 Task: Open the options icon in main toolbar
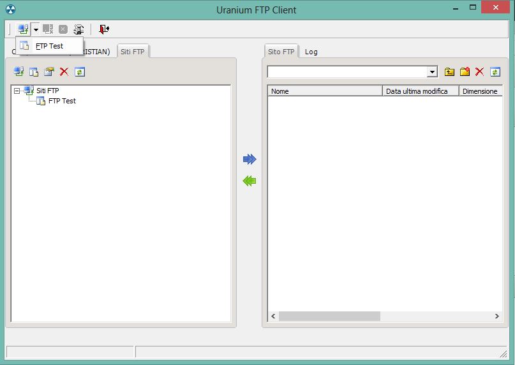78,29
